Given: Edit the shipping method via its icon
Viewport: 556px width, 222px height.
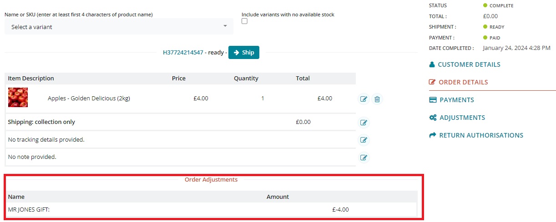Looking at the screenshot, I should click(x=364, y=123).
